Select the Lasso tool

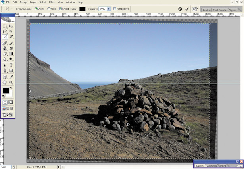(5, 31)
